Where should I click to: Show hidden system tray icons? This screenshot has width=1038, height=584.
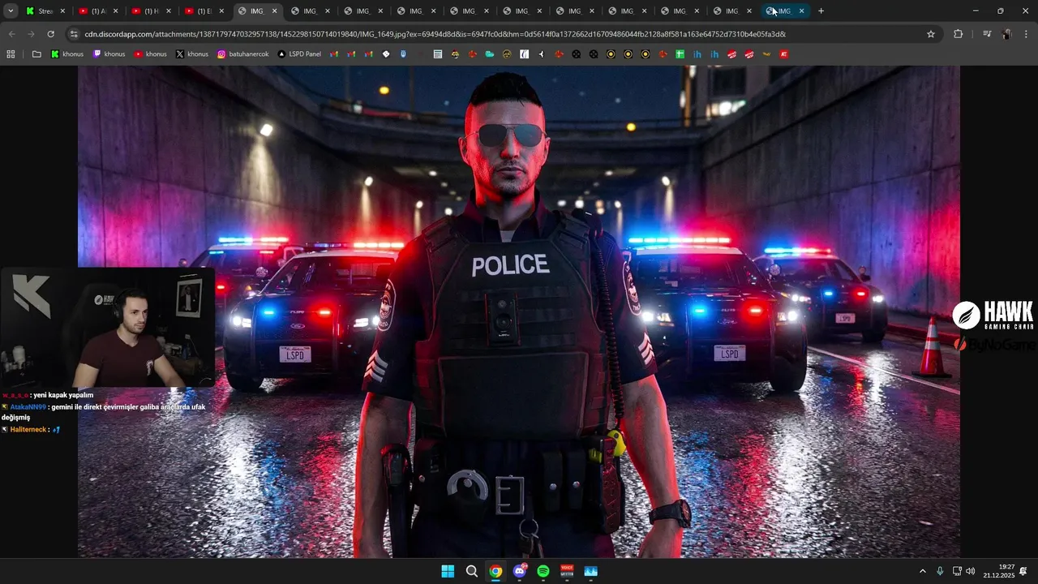(x=922, y=571)
